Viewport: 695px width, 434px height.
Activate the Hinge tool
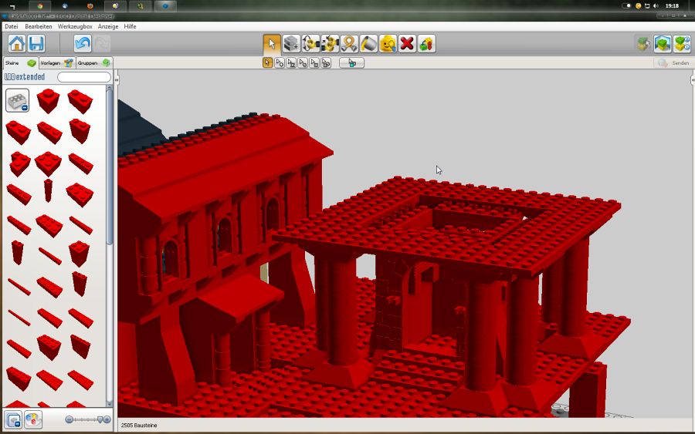[x=310, y=44]
